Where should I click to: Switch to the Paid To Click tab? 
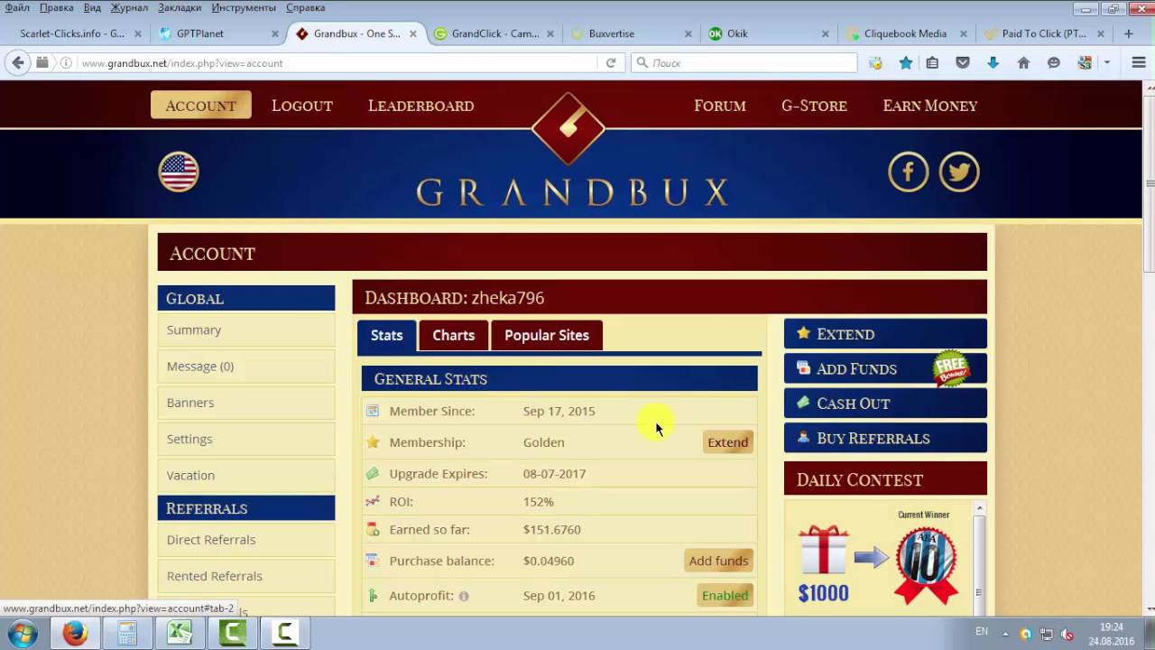(1043, 33)
